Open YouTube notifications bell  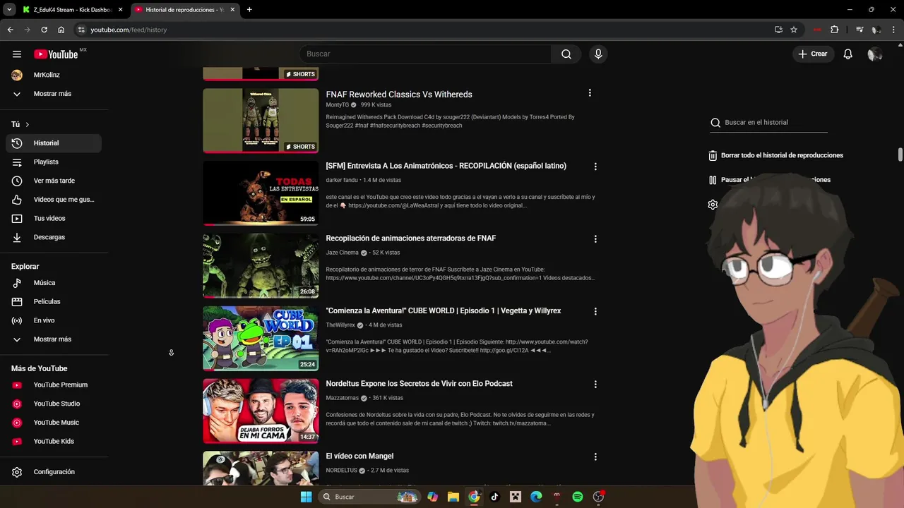pyautogui.click(x=848, y=54)
